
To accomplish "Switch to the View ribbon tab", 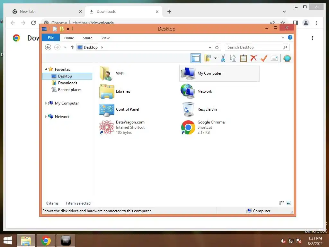I will point(105,38).
